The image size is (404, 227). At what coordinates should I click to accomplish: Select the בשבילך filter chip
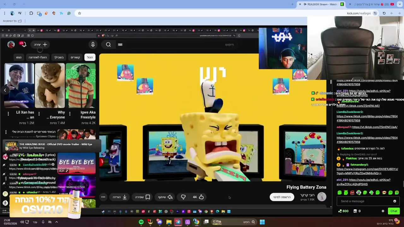pos(59,57)
